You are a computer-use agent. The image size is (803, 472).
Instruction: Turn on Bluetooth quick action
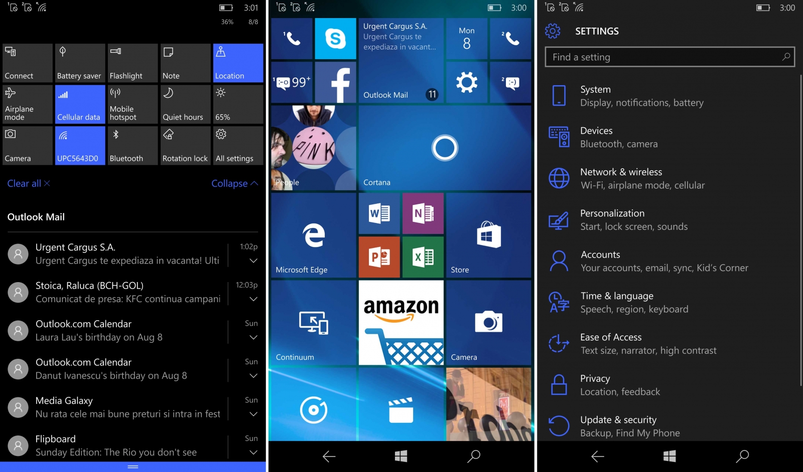click(132, 145)
